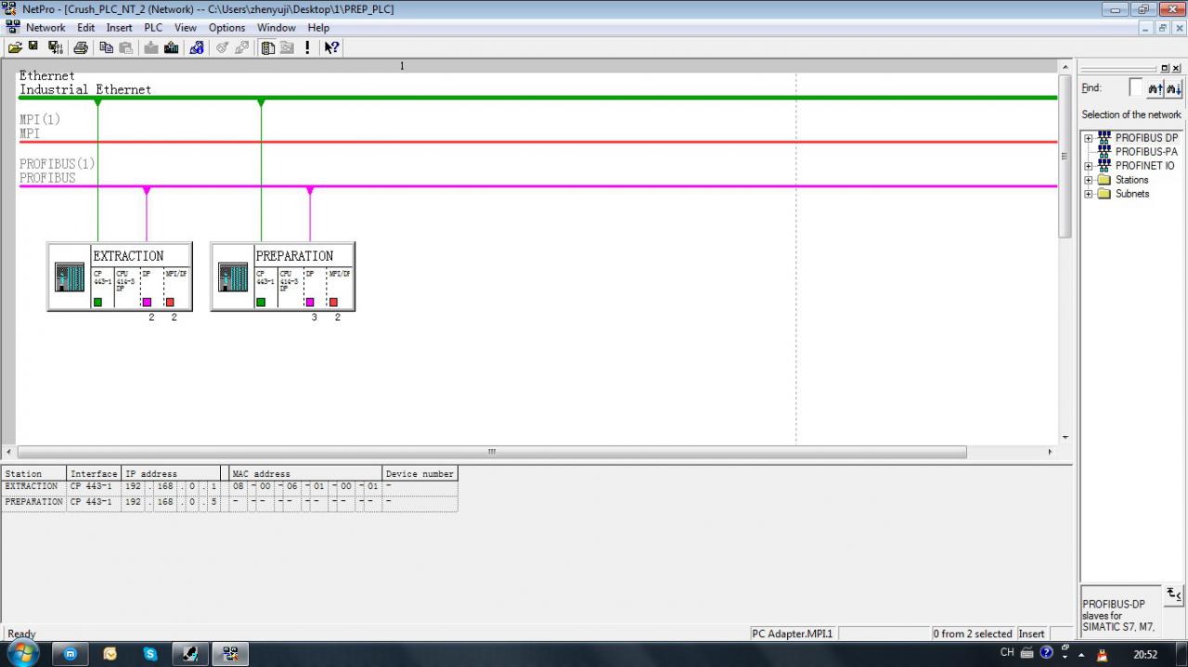Image resolution: width=1188 pixels, height=667 pixels.
Task: Click the Download to PLC toolbar icon
Action: (151, 47)
